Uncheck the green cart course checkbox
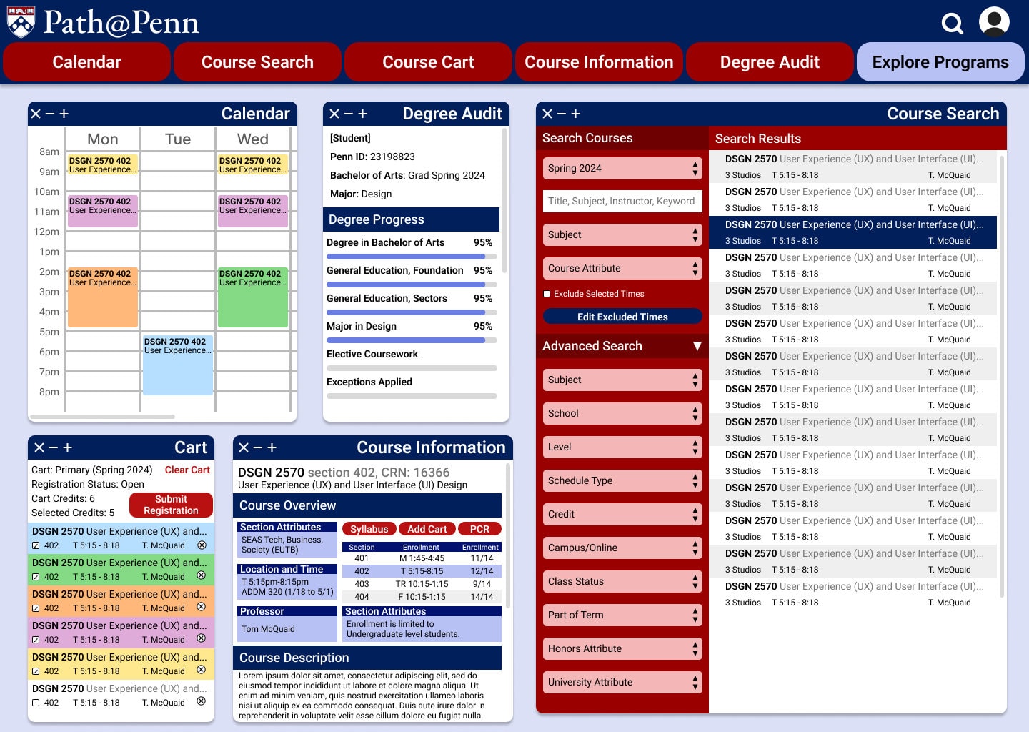This screenshot has height=732, width=1029. click(x=36, y=577)
